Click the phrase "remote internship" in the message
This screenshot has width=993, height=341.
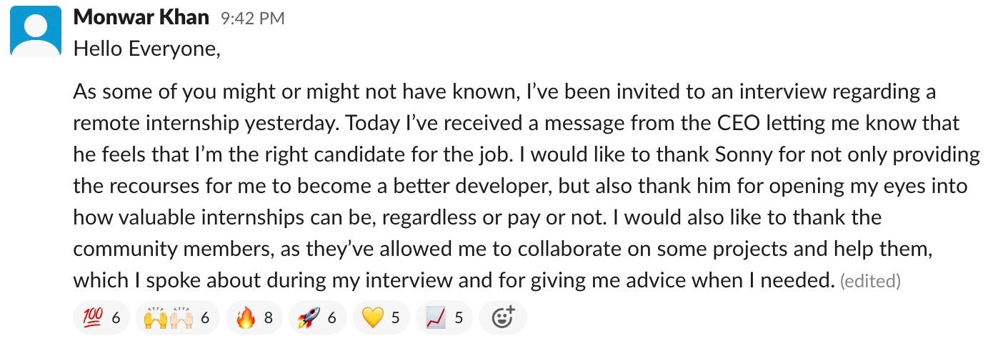pyautogui.click(x=164, y=123)
